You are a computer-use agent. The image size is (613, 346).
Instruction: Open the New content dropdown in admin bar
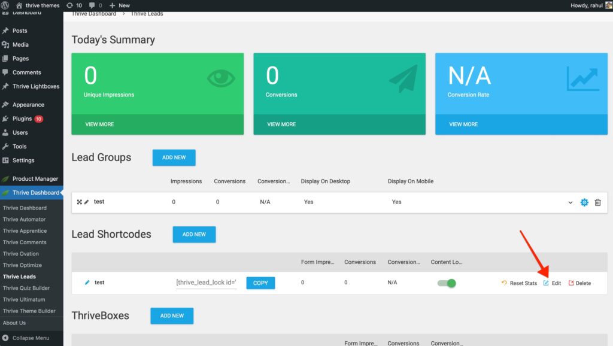120,5
